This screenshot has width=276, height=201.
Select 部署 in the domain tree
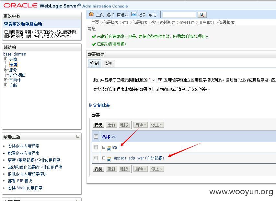(13, 64)
